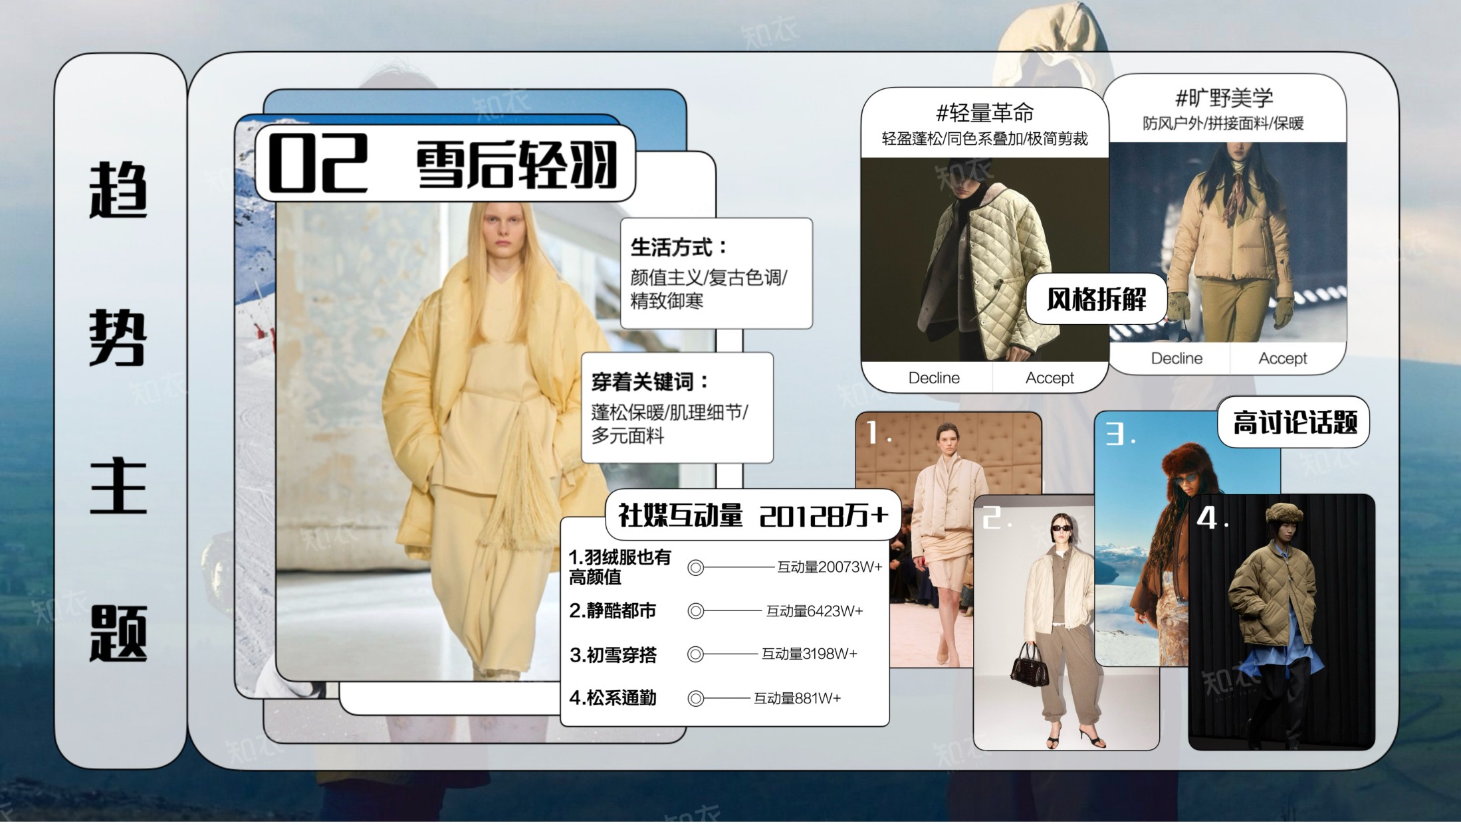Open photo numbered 4 olive quilted jacket
1461x825 pixels.
point(1281,622)
